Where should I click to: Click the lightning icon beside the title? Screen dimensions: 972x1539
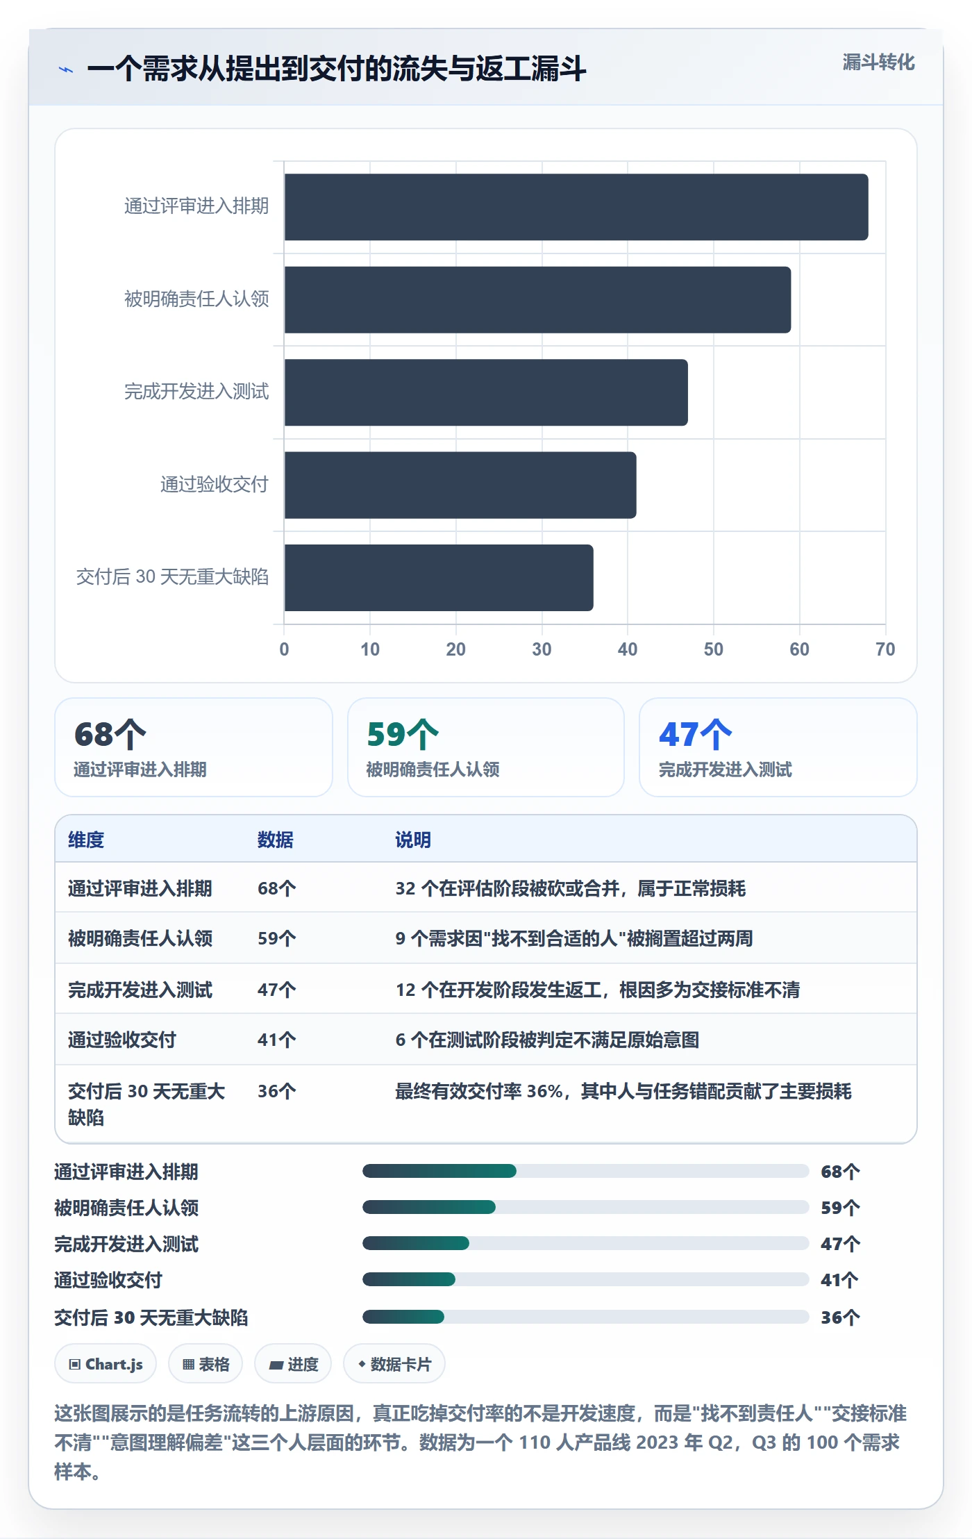(x=66, y=69)
